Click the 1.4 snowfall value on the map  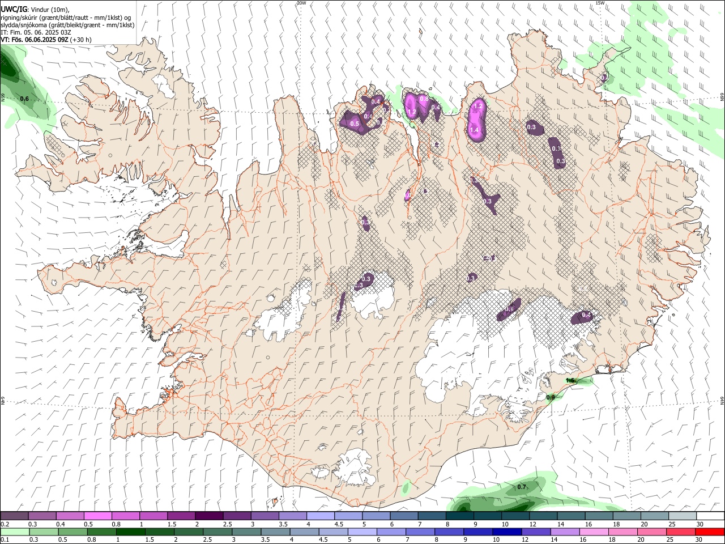tap(474, 130)
